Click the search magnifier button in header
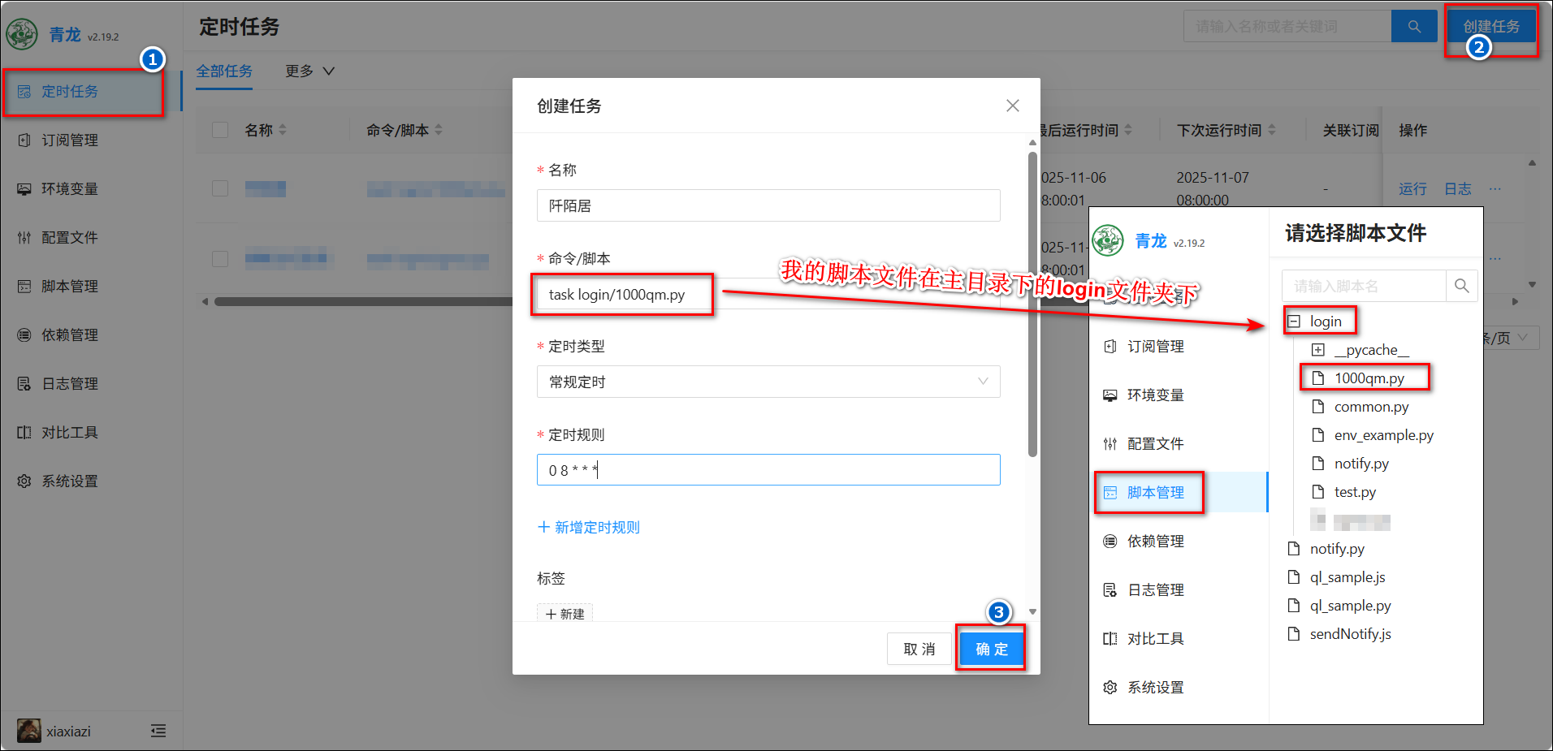This screenshot has width=1553, height=751. click(x=1414, y=27)
